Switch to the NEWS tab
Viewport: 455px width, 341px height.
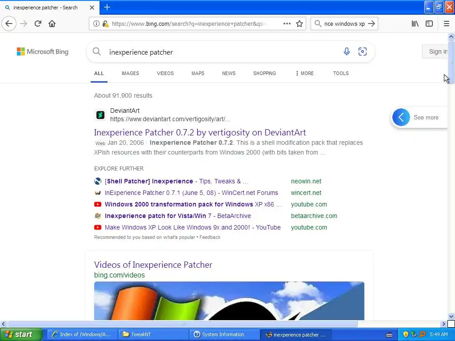229,73
